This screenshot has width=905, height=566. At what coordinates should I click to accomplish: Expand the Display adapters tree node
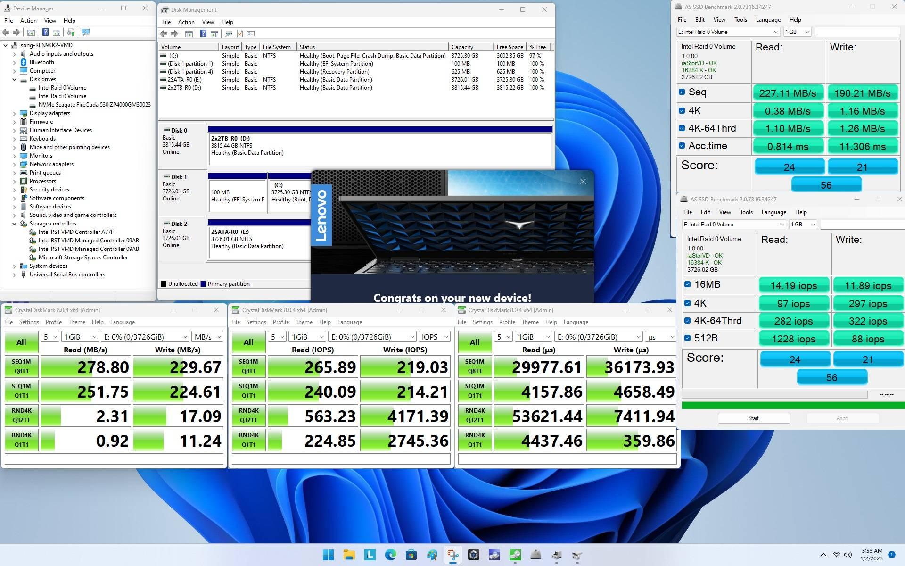tap(14, 113)
